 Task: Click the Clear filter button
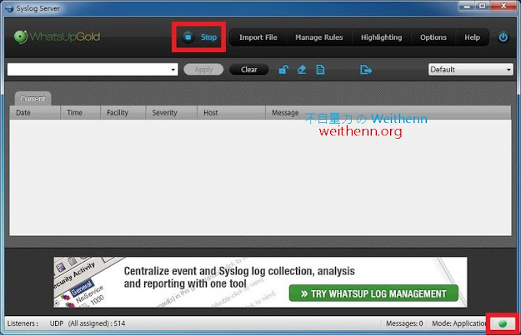(249, 70)
